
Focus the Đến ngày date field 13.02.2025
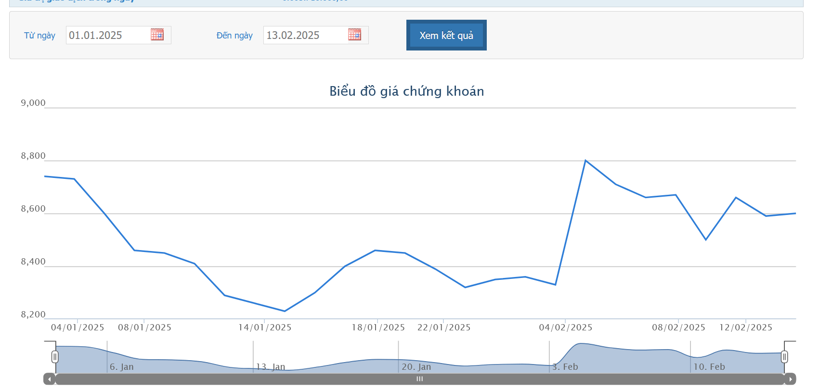tap(304, 35)
